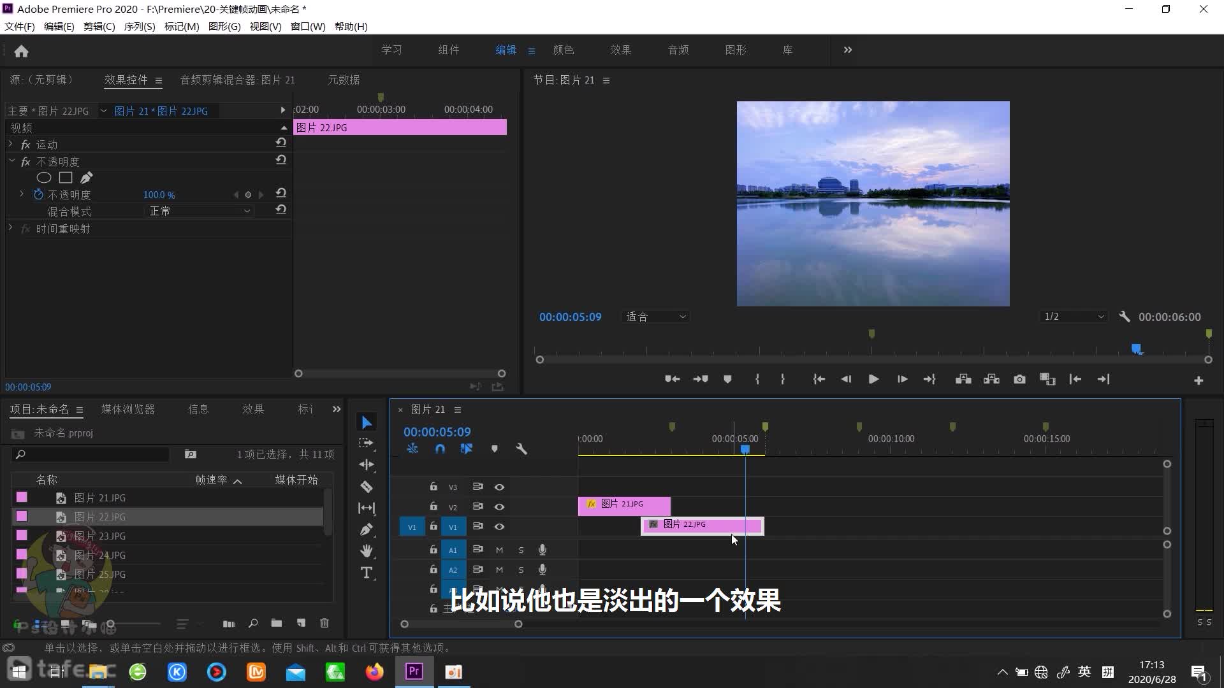Collapse the 不透明度 effect group
Screen dimensions: 1224x688
click(11, 161)
